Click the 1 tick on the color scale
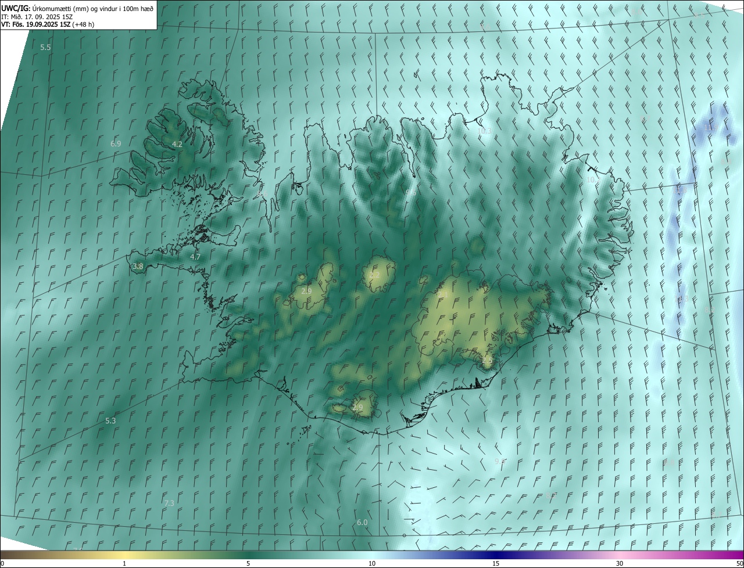 124,564
